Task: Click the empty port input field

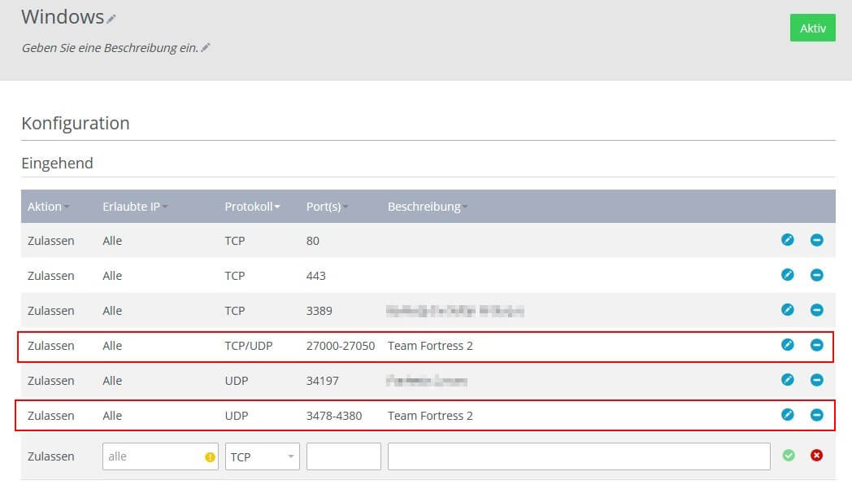Action: tap(343, 456)
